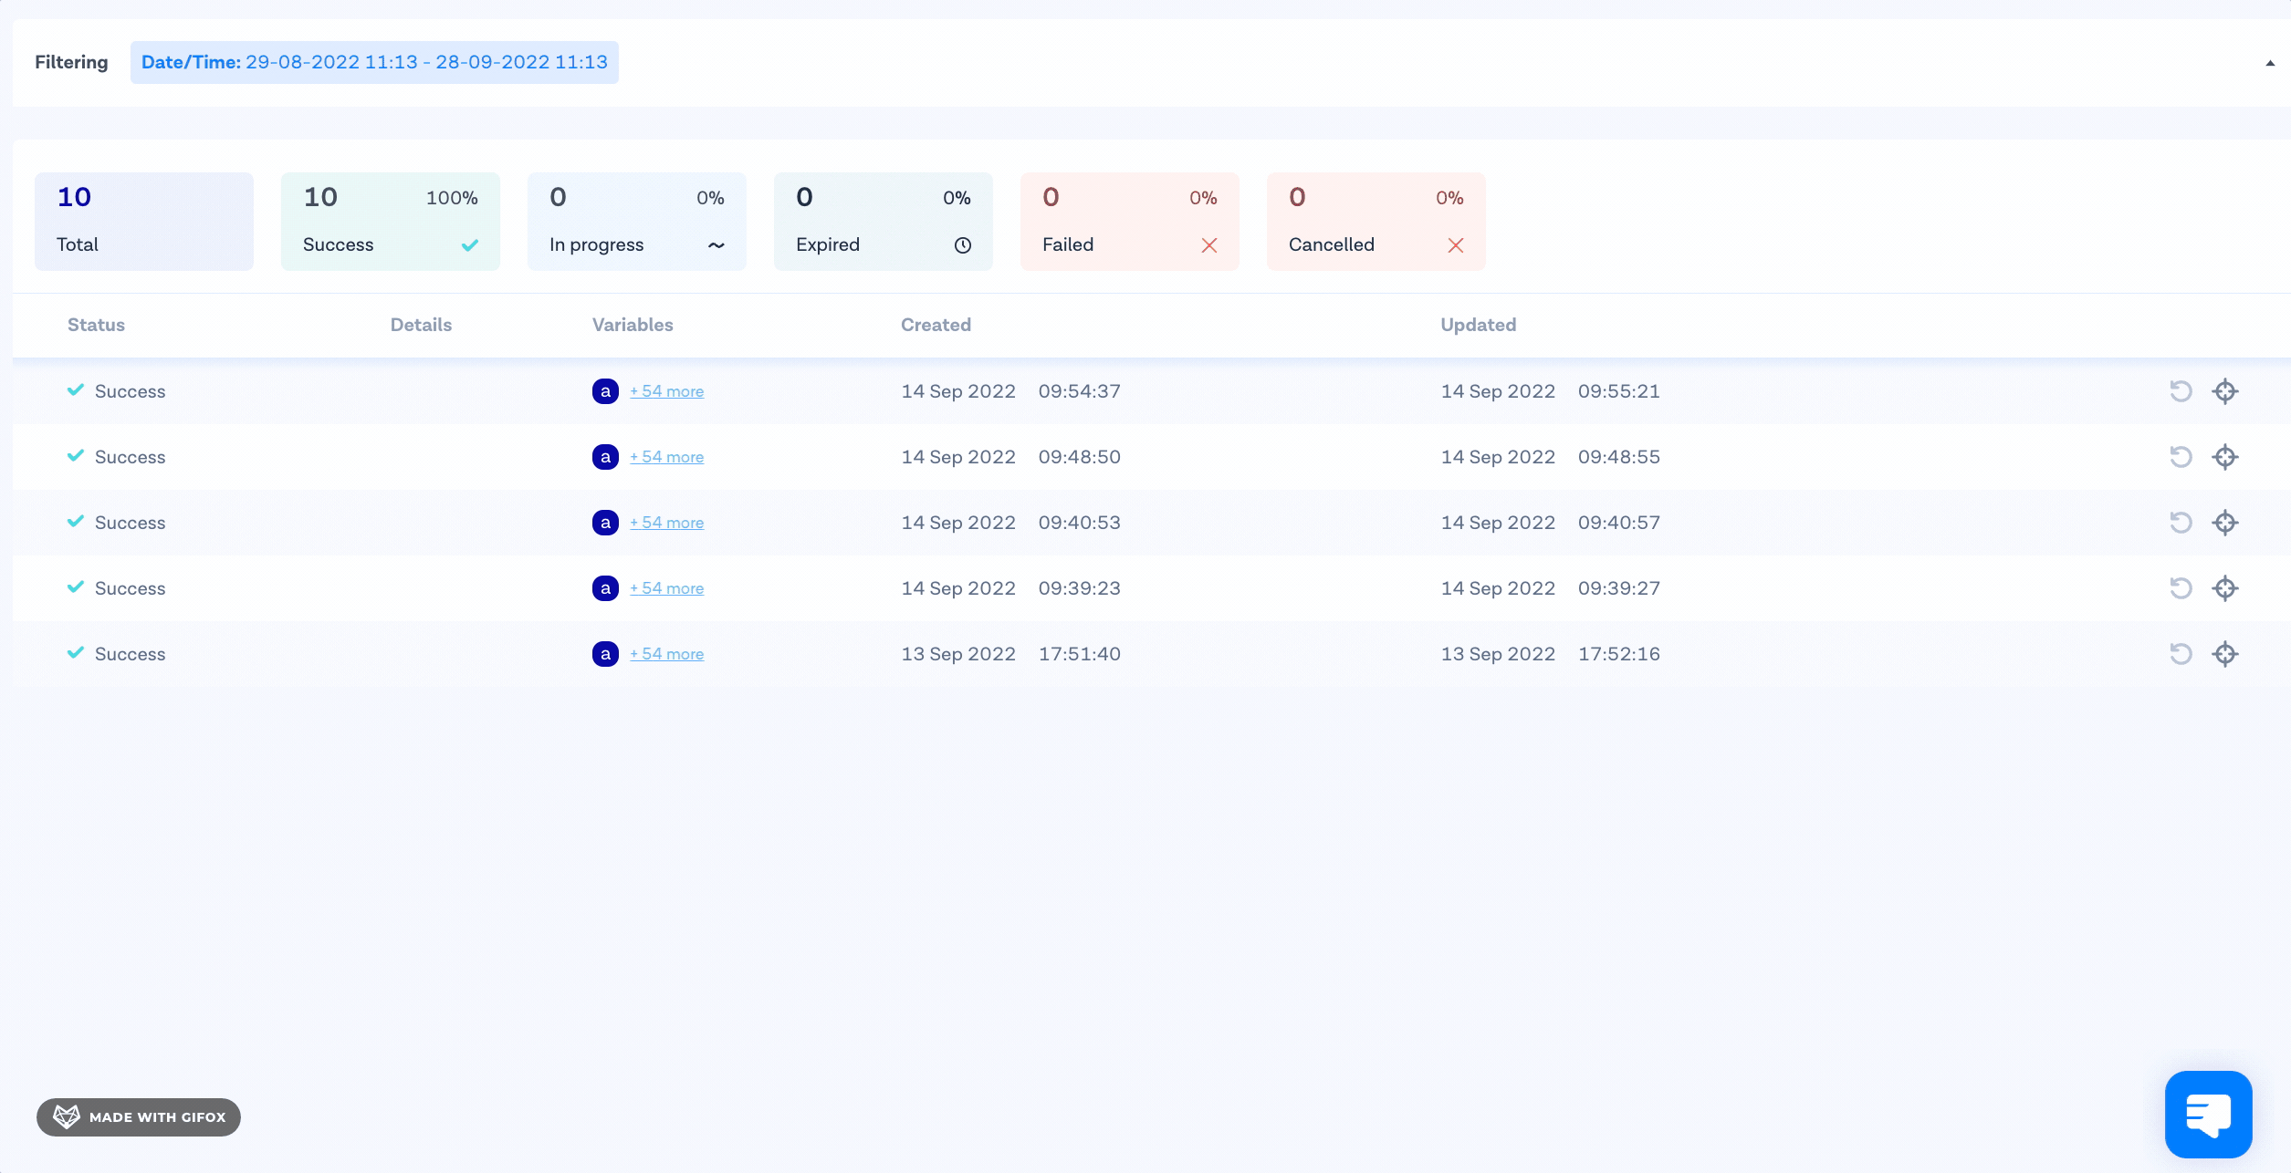Click crosshair icon for 09:40:53 row

pos(2224,523)
